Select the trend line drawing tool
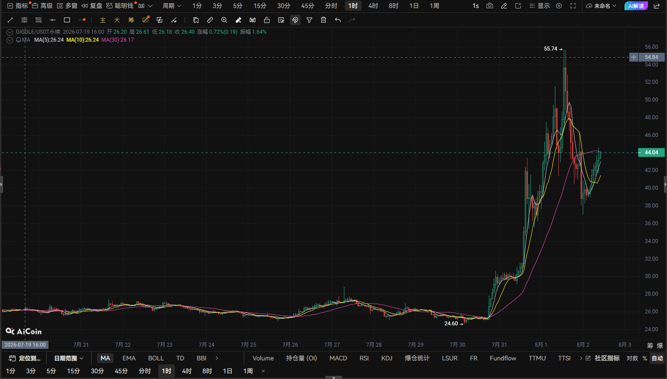The image size is (667, 379). 10,20
